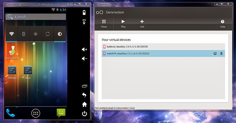This screenshot has width=236, height=123.
Task: Click phone icon of androVM device row
Action: 104,53
